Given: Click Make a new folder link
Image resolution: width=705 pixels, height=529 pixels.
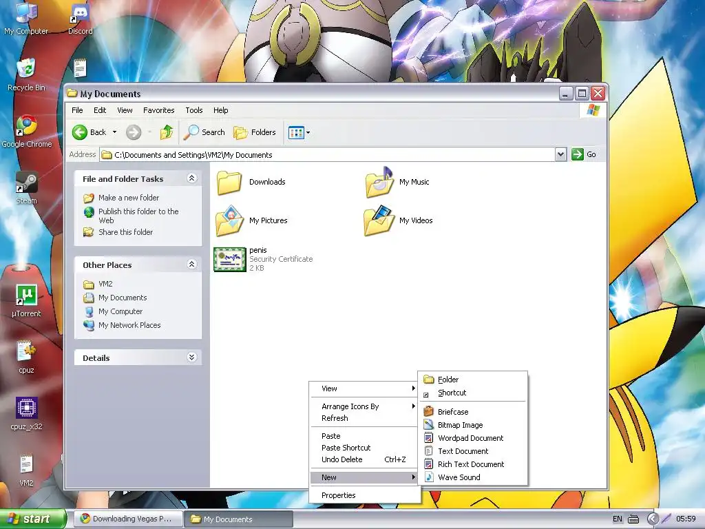Looking at the screenshot, I should [129, 198].
